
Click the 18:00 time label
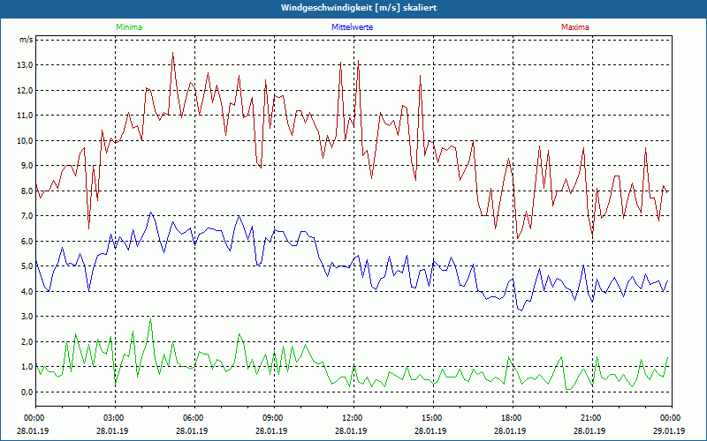pos(513,418)
